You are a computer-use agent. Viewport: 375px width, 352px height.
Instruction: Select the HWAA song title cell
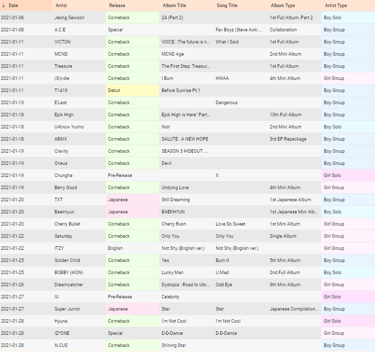pos(241,78)
